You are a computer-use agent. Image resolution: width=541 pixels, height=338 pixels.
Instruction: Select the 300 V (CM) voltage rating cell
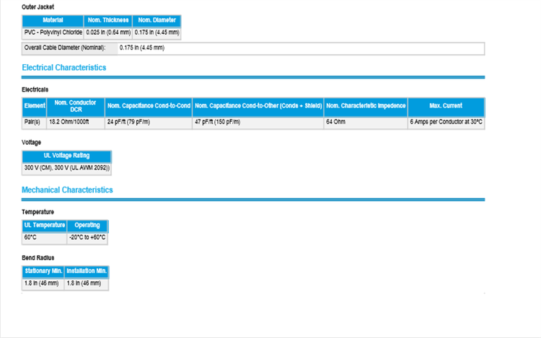66,168
